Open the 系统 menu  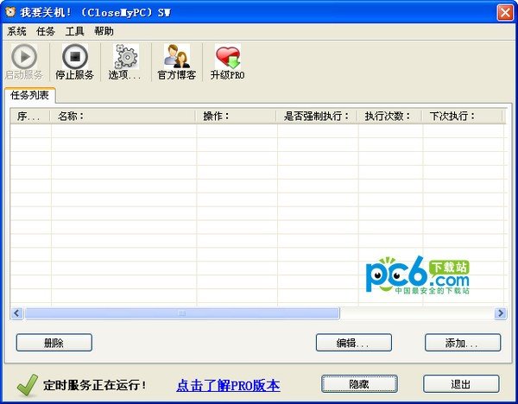point(16,31)
